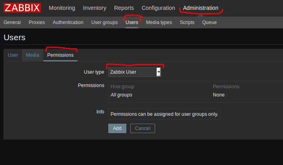Switch to the User tab
The width and height of the screenshot is (283, 165).
click(13, 55)
